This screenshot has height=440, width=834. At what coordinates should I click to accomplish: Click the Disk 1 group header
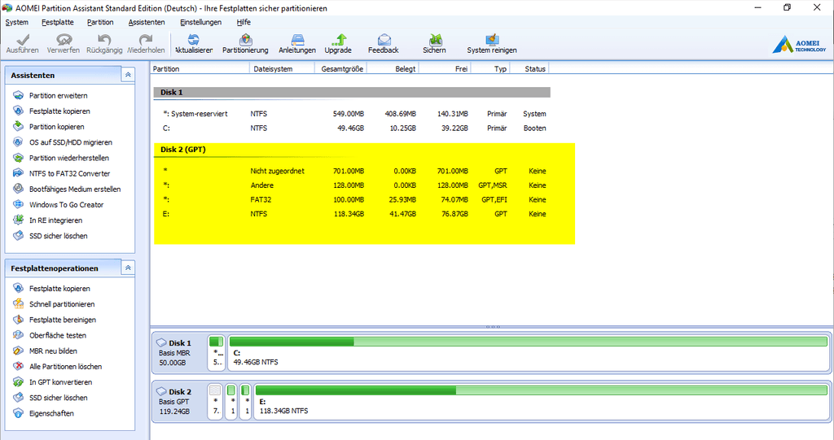(x=352, y=93)
